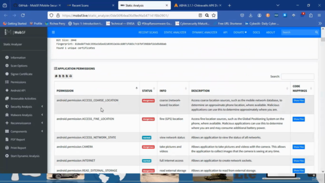The image size is (325, 183).
Task: Show more bookmarks chevron
Action: click(320, 24)
